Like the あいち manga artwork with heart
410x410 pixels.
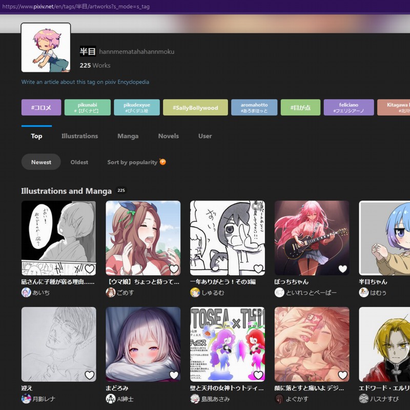point(89,269)
